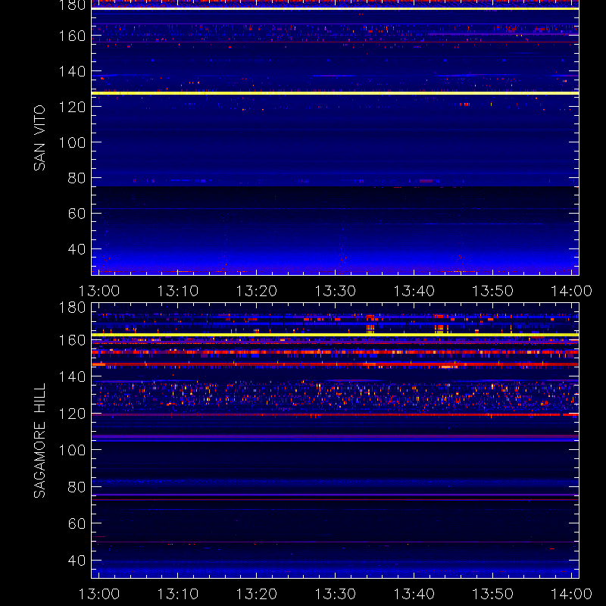
Task: Select the 60 tick label on San Vito plot
Action: (77, 214)
